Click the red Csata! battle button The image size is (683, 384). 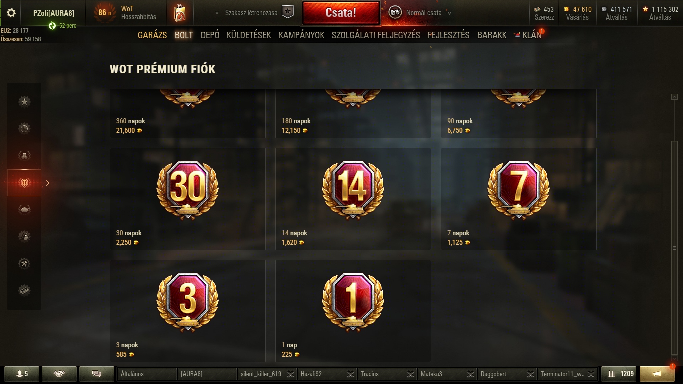[341, 13]
